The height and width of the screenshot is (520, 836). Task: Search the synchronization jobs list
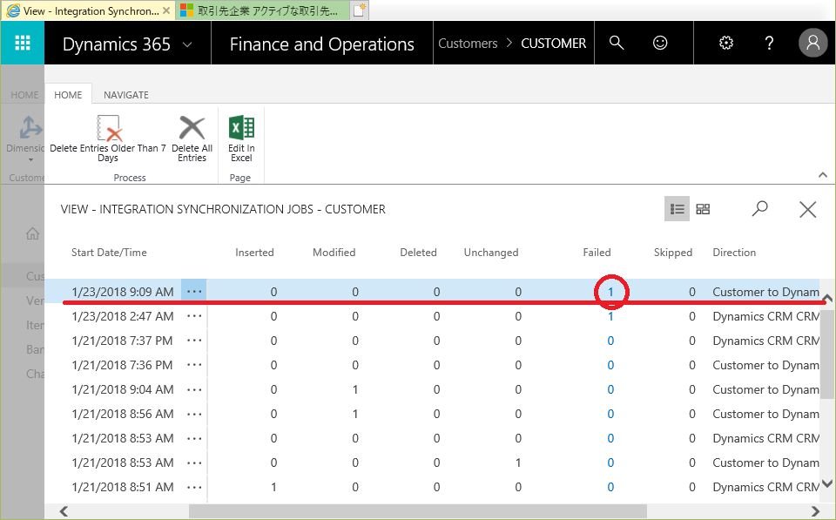coord(759,208)
